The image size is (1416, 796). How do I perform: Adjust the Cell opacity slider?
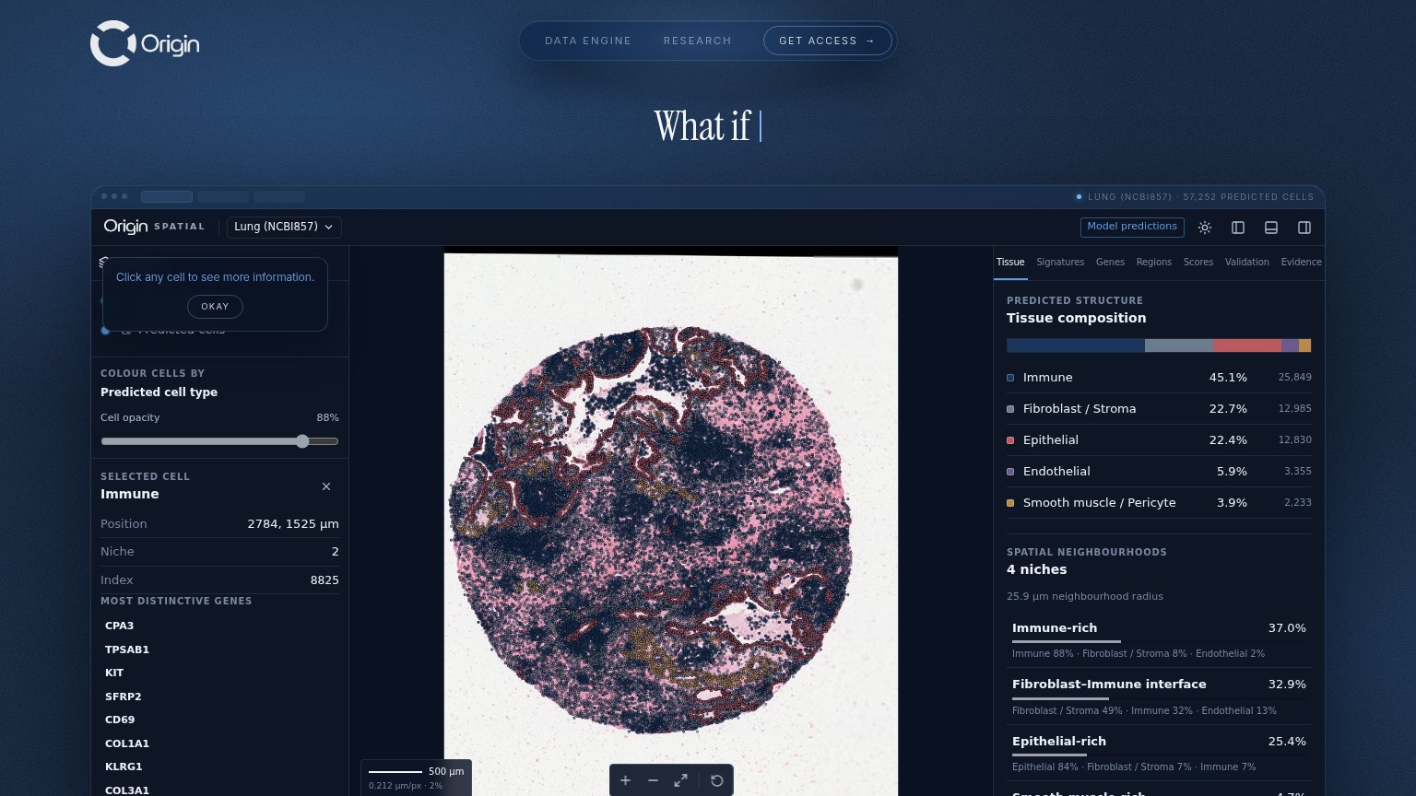[219, 441]
